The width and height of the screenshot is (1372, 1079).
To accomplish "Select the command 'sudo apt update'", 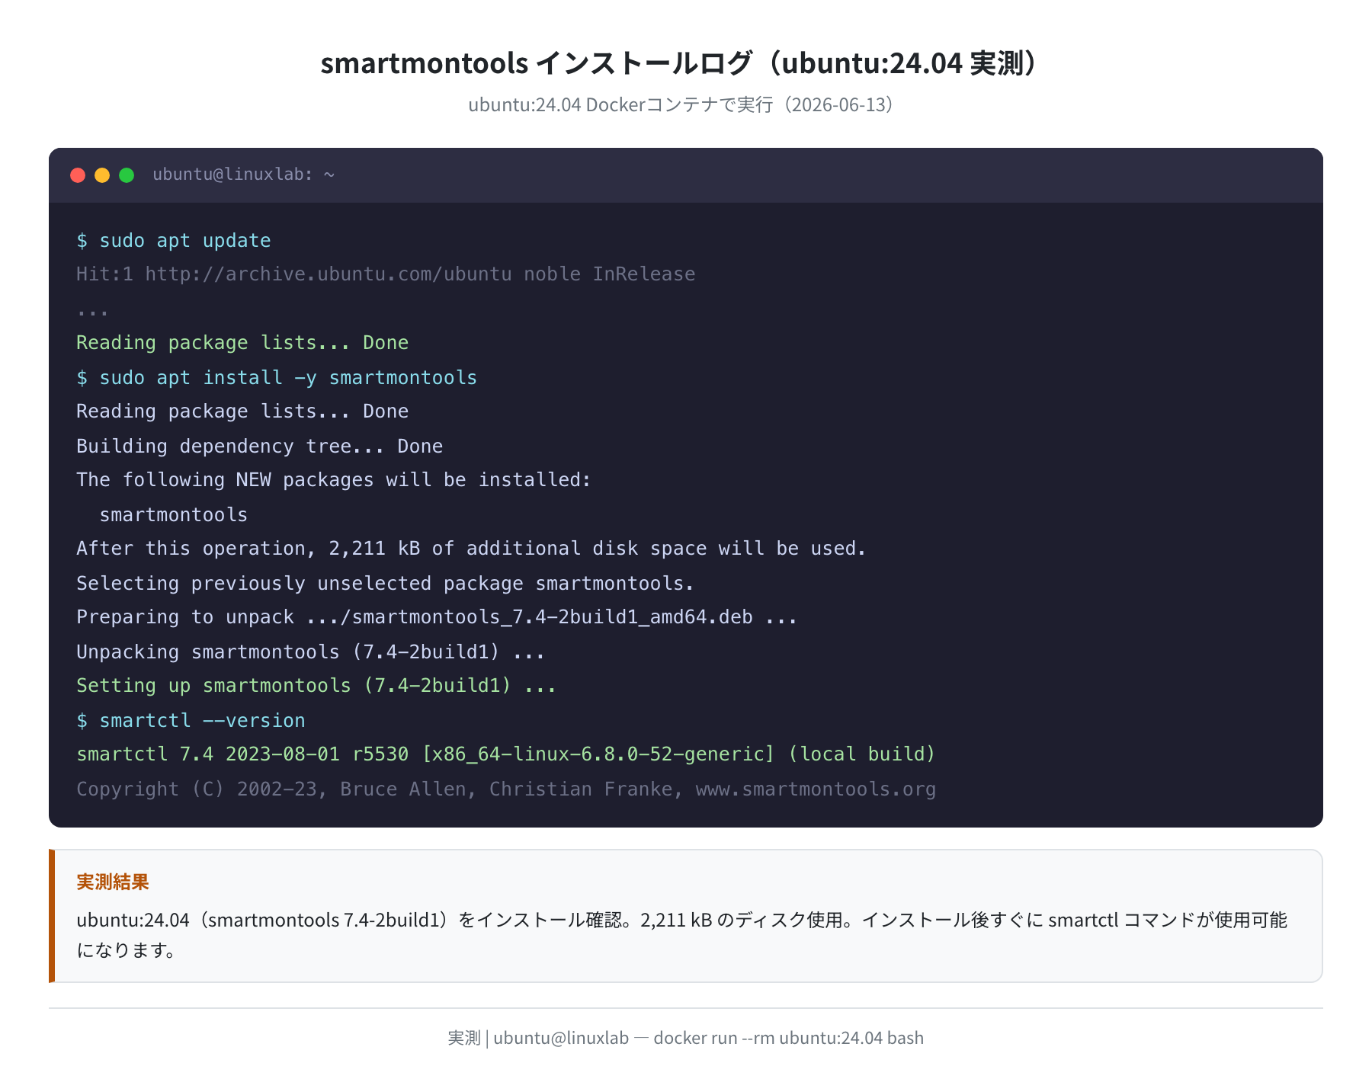I will point(185,241).
